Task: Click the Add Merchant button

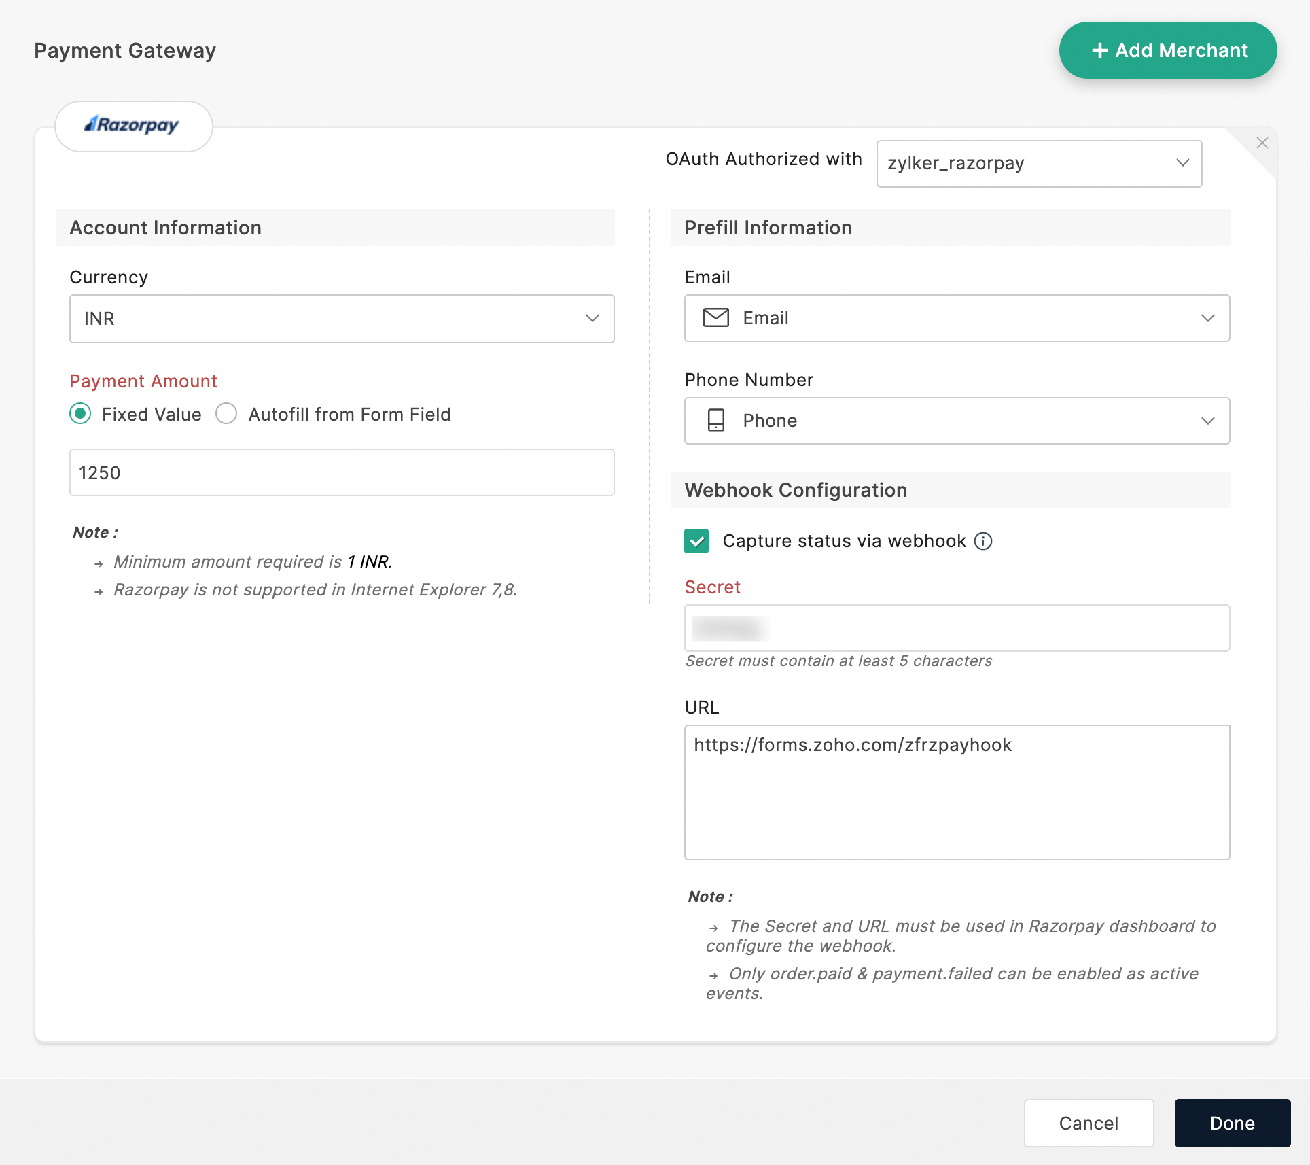Action: 1167,50
